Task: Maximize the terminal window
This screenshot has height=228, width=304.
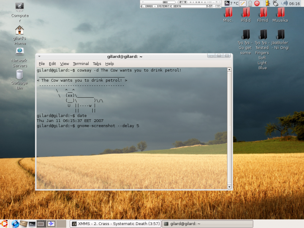Action: (x=219, y=56)
